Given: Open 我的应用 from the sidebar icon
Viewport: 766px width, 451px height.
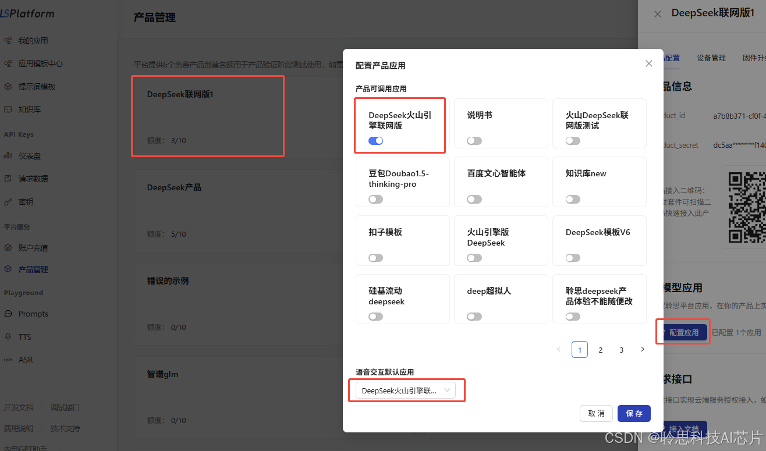Looking at the screenshot, I should tap(8, 41).
